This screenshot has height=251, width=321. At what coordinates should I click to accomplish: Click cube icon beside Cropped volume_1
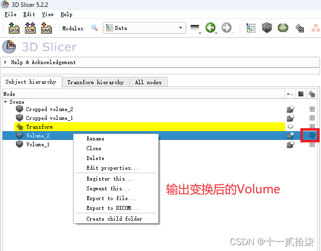pos(20,118)
